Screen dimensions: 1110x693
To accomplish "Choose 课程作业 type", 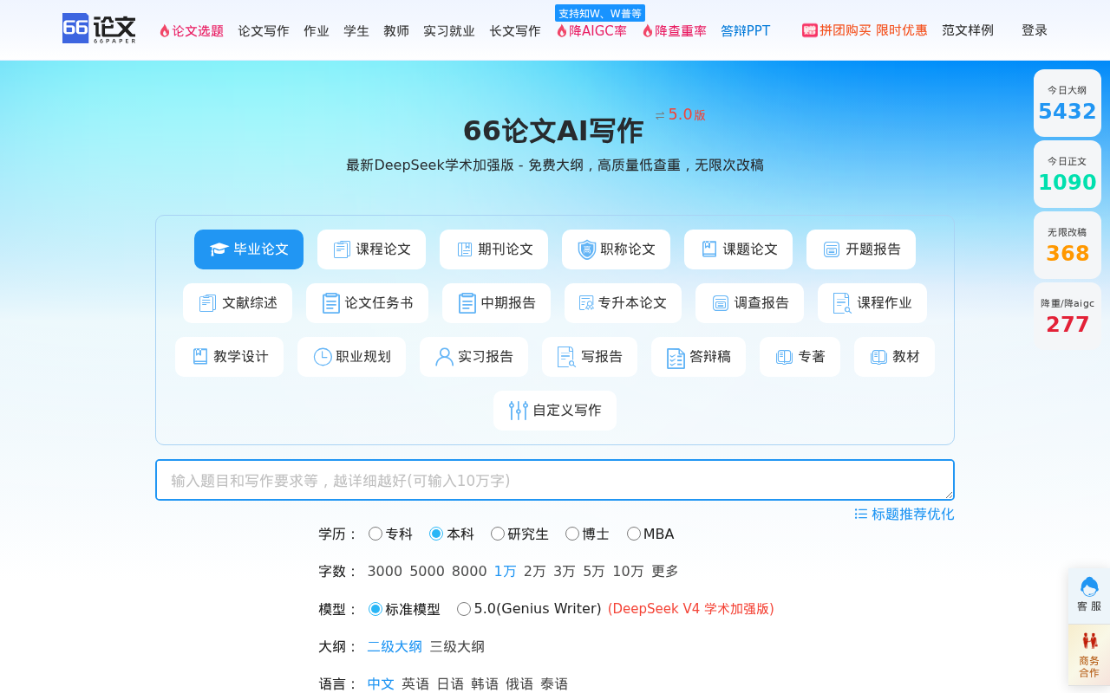I will click(872, 303).
